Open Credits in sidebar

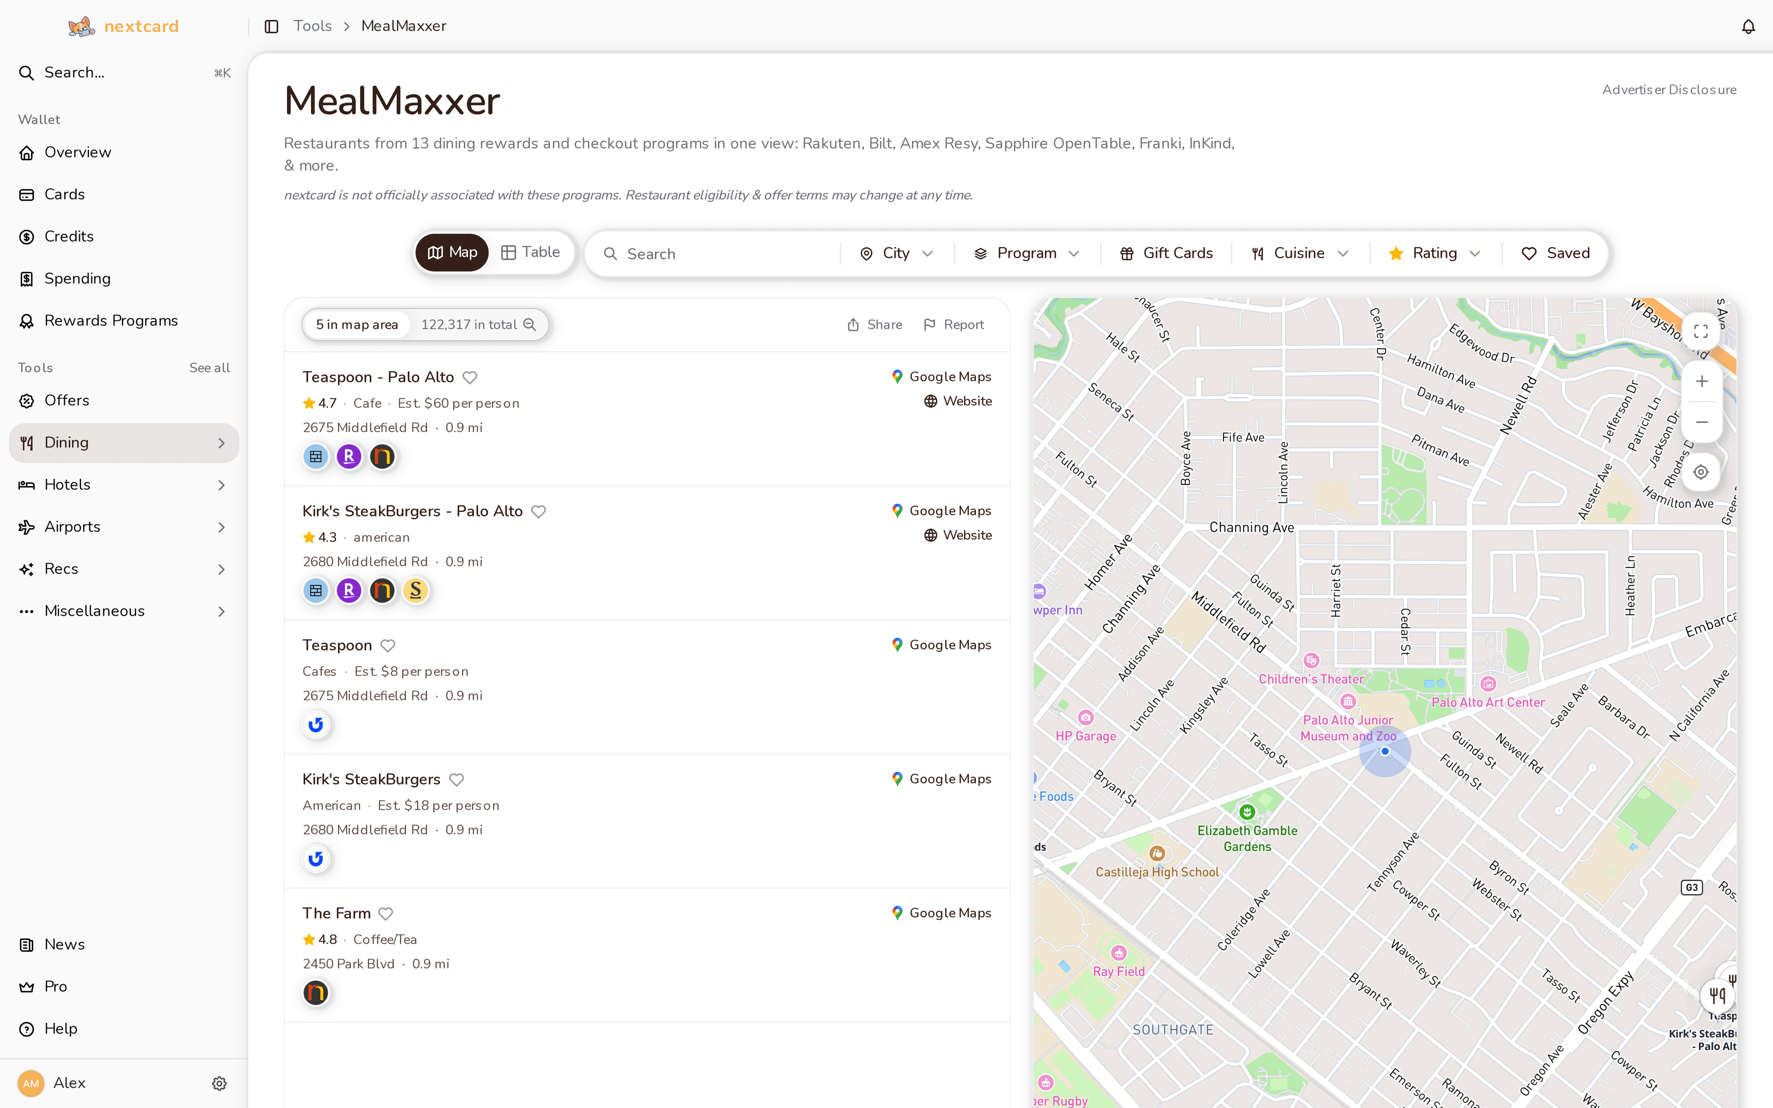tap(124, 237)
